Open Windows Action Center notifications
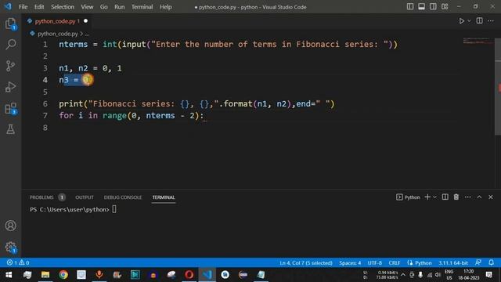The width and height of the screenshot is (501, 282). pyautogui.click(x=488, y=275)
